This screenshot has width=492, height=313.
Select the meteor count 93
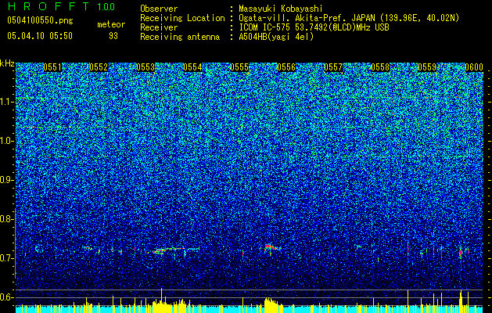pos(113,36)
